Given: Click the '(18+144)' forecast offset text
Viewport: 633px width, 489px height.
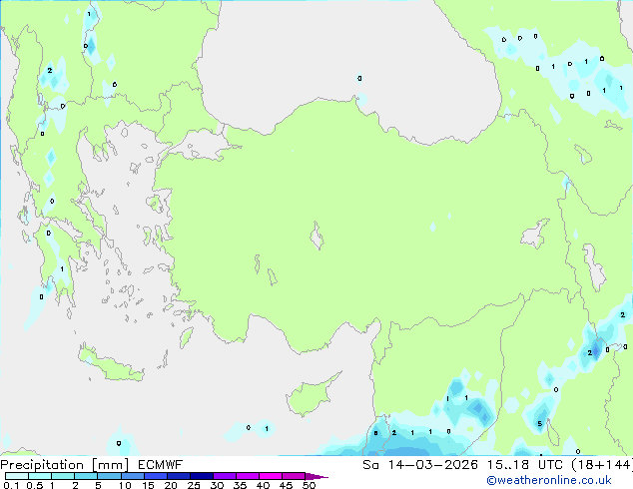Looking at the screenshot, I should tap(602, 465).
